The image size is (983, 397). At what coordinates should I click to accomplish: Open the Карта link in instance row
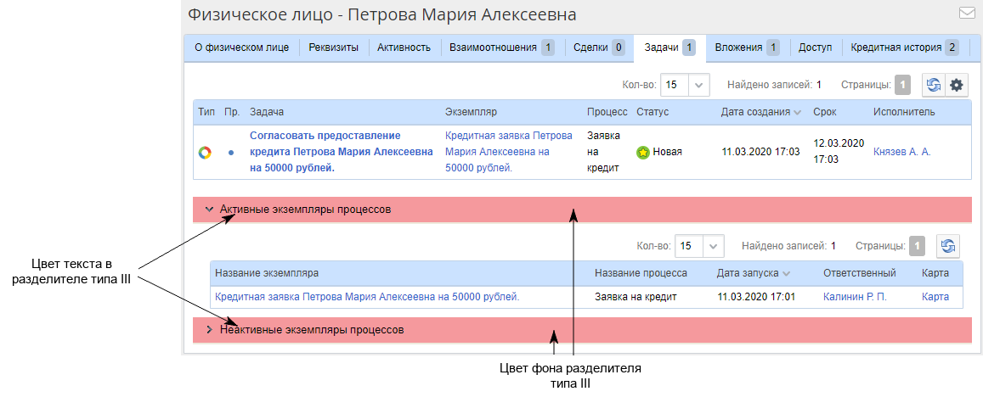pyautogui.click(x=935, y=297)
